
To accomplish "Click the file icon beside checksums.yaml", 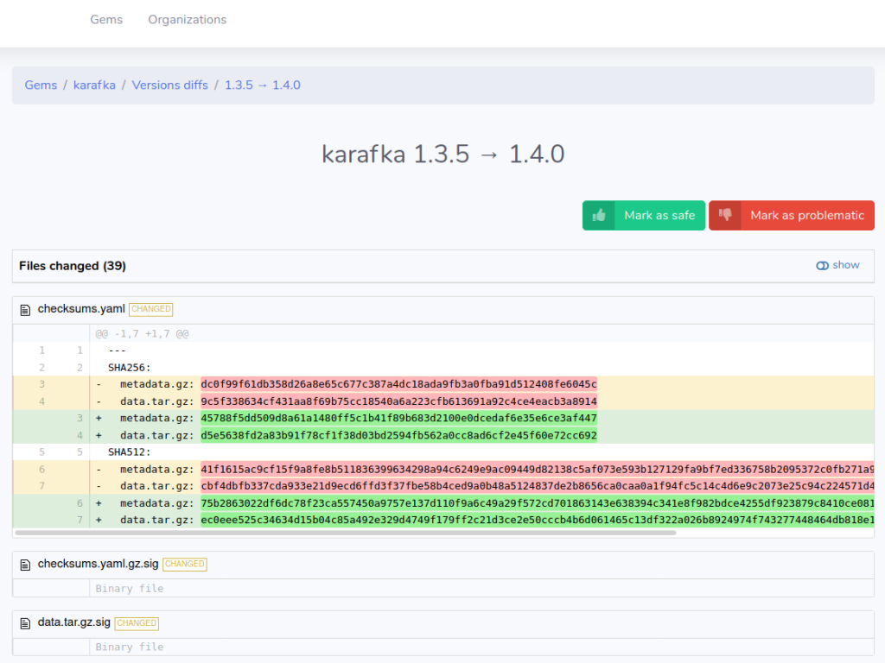I will pyautogui.click(x=25, y=310).
